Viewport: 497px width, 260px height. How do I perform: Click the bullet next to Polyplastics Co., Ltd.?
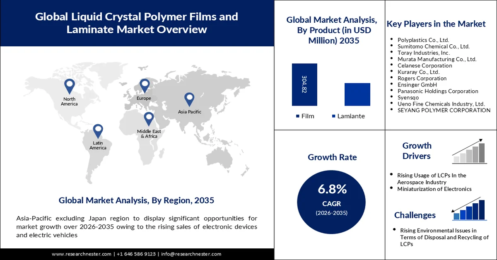(391, 39)
